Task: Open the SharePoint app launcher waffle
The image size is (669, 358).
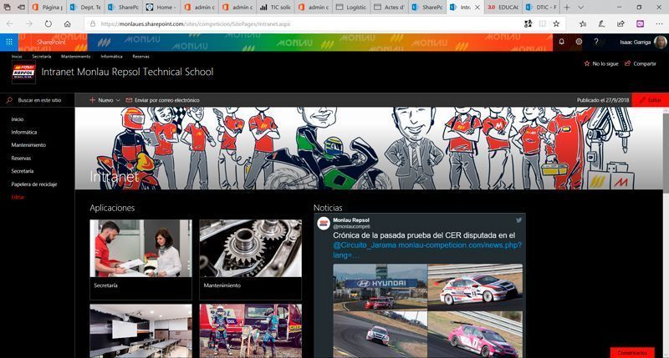Action: pos(9,42)
